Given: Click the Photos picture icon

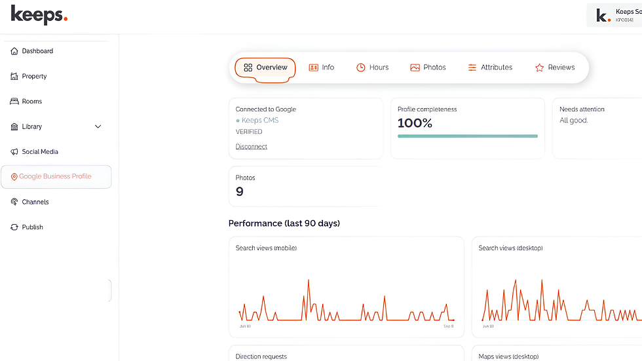Looking at the screenshot, I should point(415,67).
